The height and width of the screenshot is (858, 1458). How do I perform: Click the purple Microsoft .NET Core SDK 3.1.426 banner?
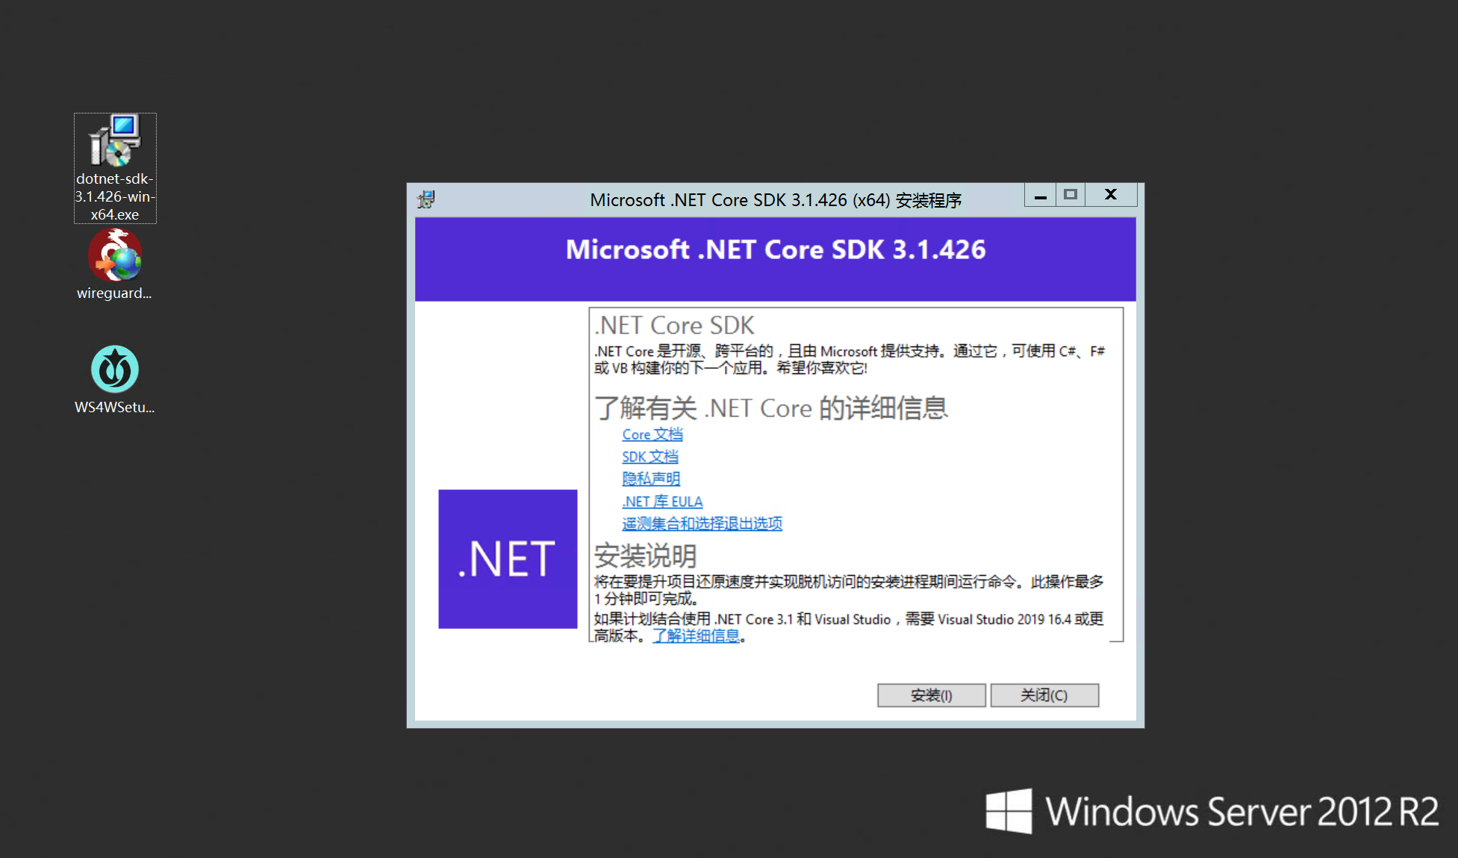pos(775,258)
